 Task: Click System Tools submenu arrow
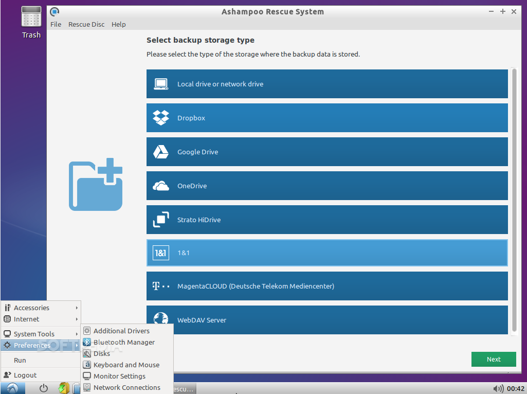(77, 334)
